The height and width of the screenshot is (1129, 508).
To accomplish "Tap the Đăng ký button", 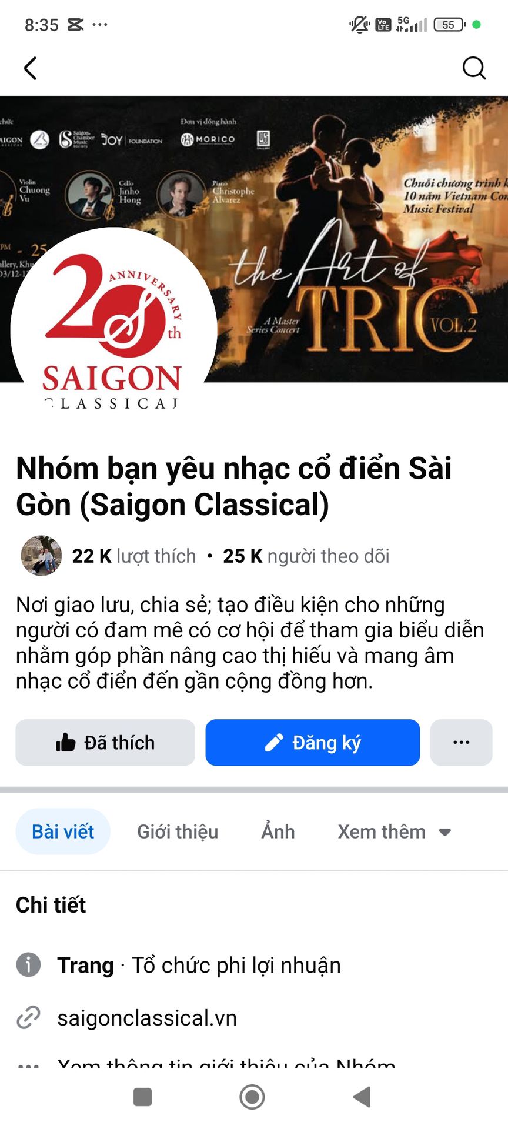I will (313, 743).
